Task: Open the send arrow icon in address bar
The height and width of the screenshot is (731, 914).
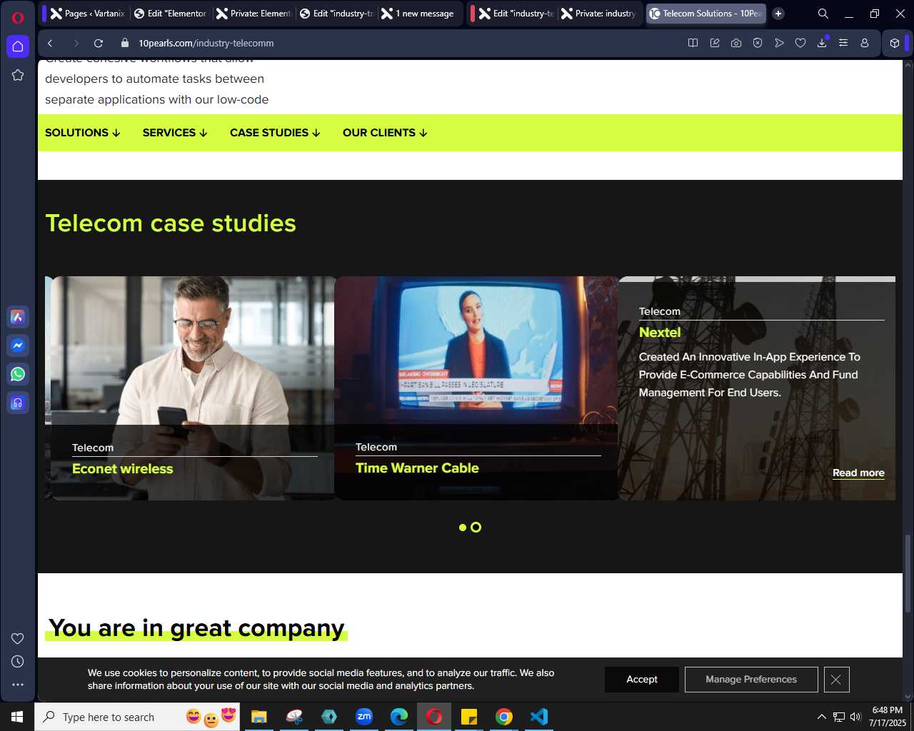Action: (779, 43)
